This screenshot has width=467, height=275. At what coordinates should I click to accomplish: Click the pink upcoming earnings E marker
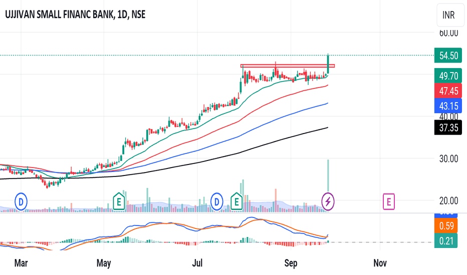389,202
